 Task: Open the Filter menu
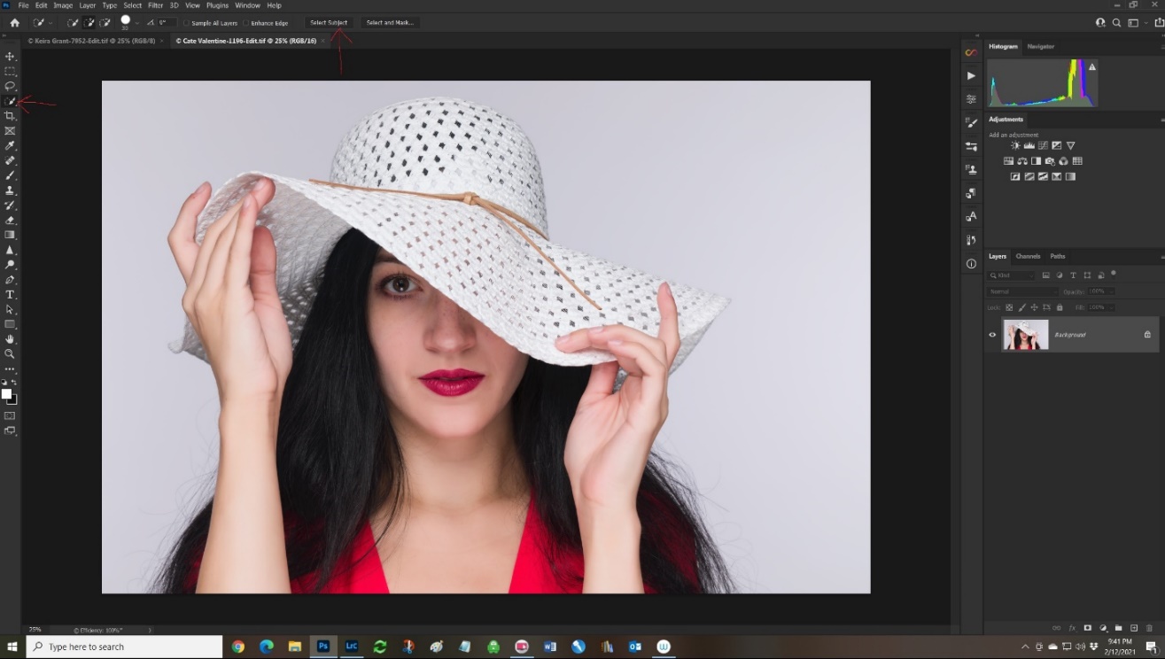[x=155, y=5]
